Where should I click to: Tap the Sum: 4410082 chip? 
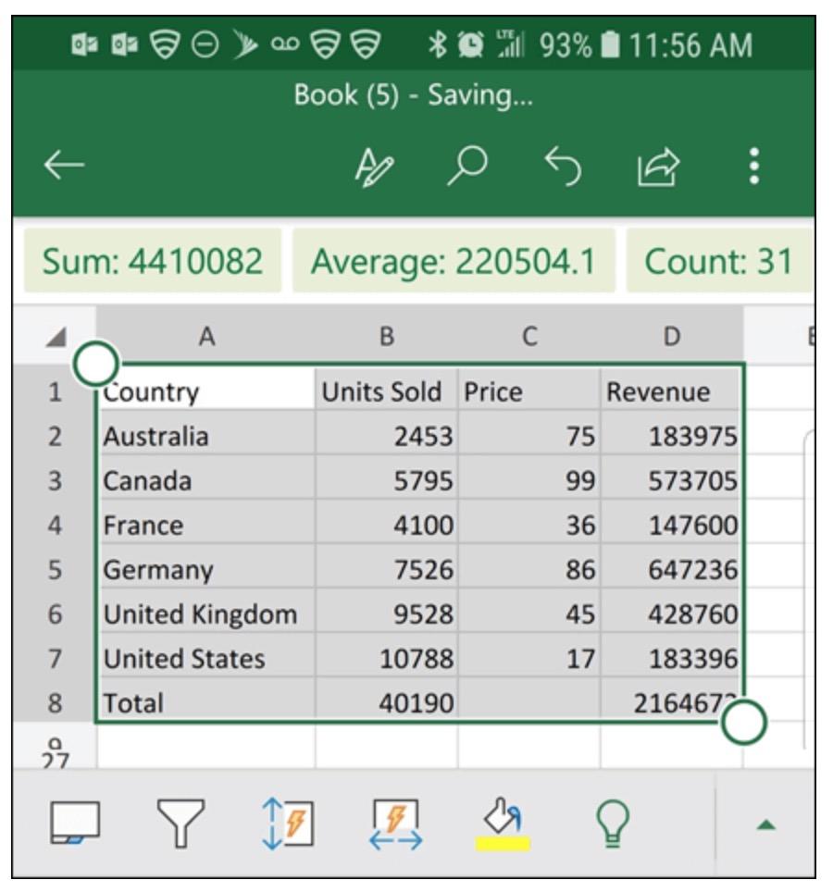tap(152, 262)
